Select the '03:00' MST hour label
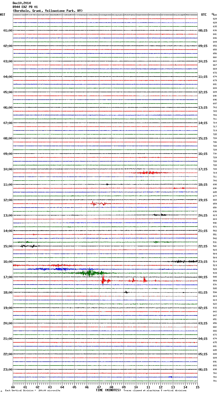Viewport: 218px width, 394px height. point(8,61)
